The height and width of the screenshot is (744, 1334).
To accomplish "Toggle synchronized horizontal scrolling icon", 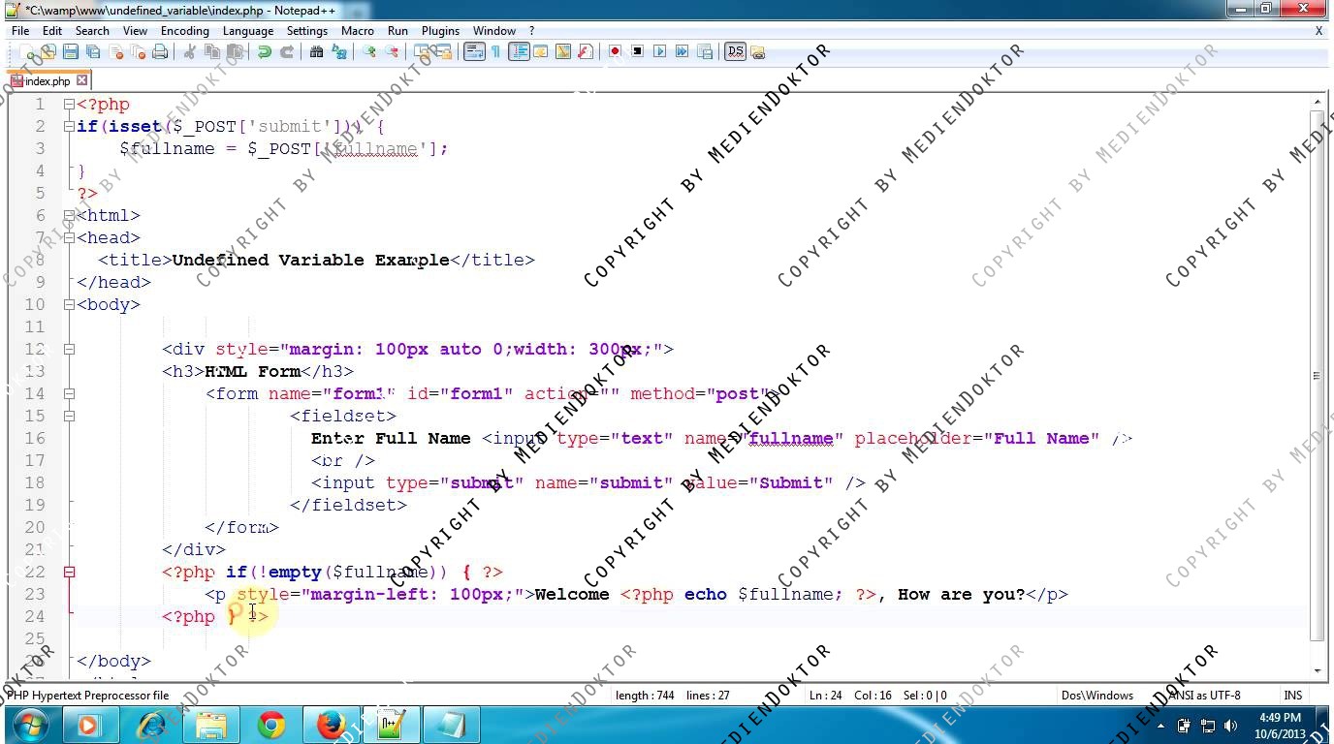I will (x=443, y=51).
